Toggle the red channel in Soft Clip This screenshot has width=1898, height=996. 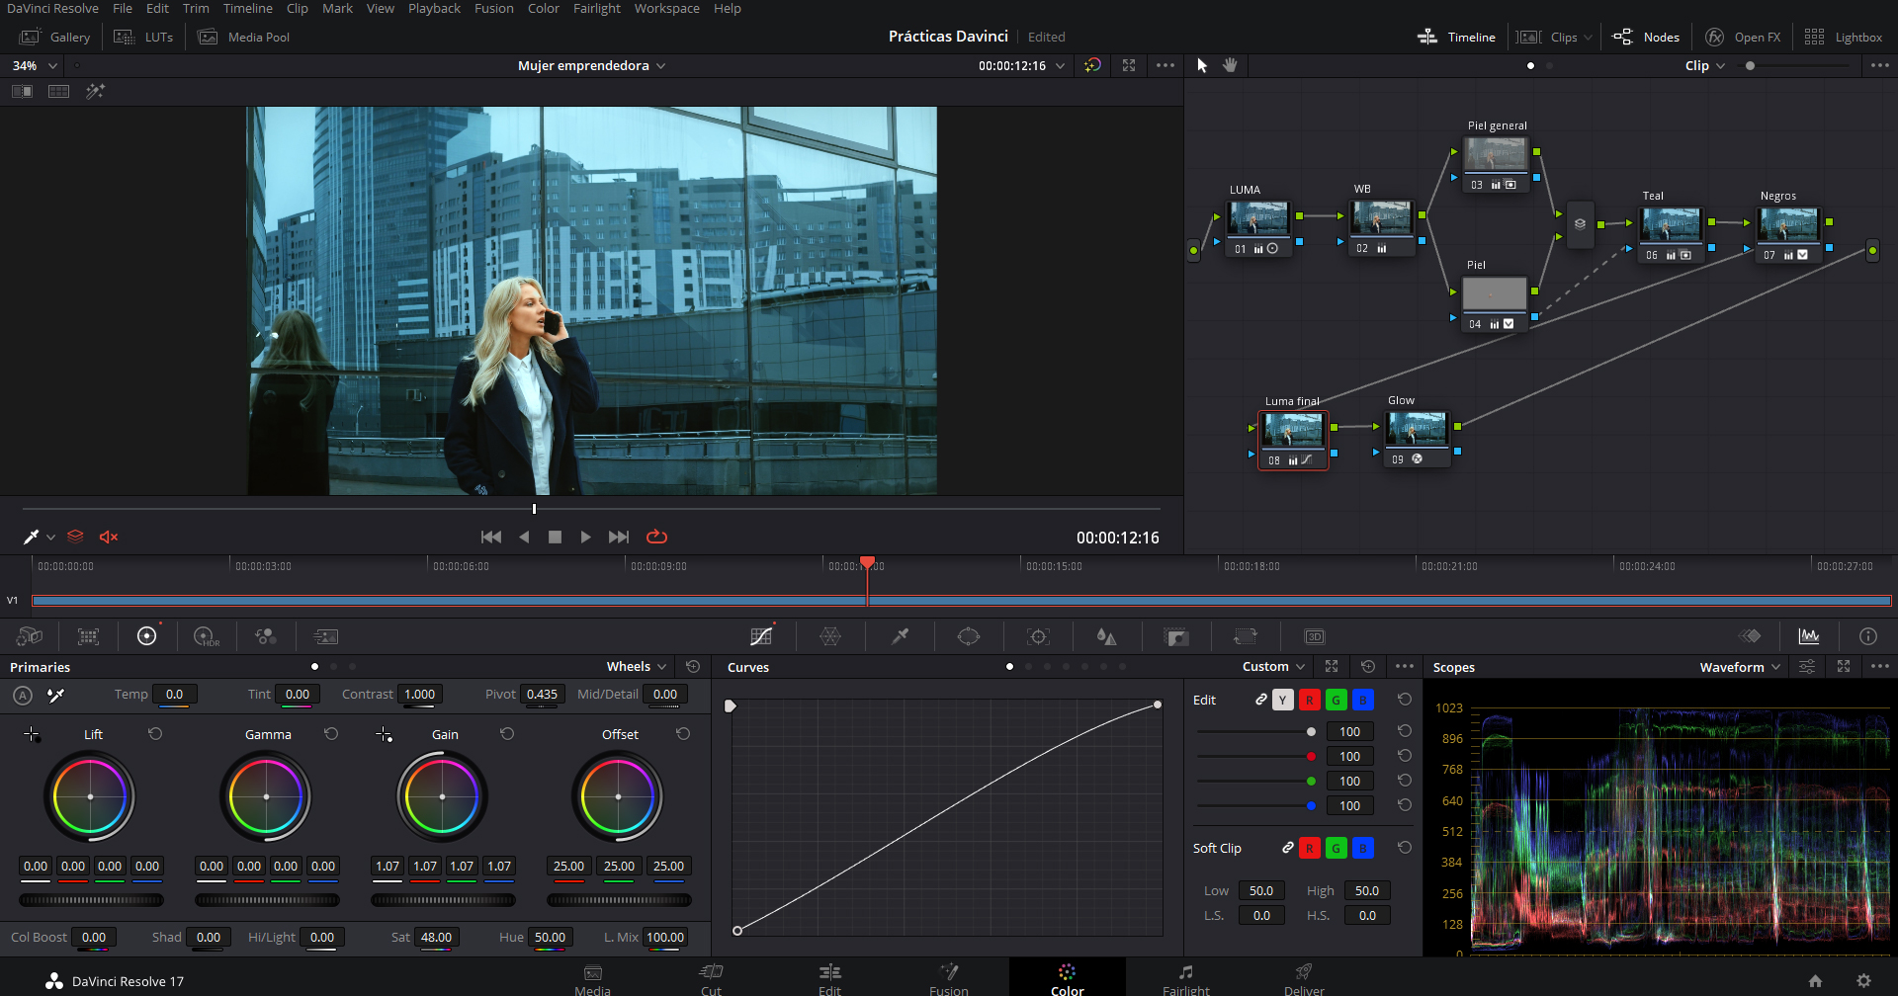(x=1309, y=848)
